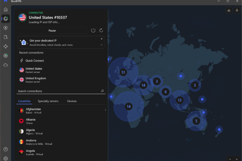Image resolution: width=242 pixels, height=161 pixels.
Task: Open Dark Web Monitor target icon
Action: (x=6, y=56)
